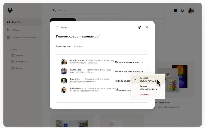Image resolution: width=205 pixels, height=128 pixels.
Task: Click the Dropbox logo icon
Action: pos(10,10)
